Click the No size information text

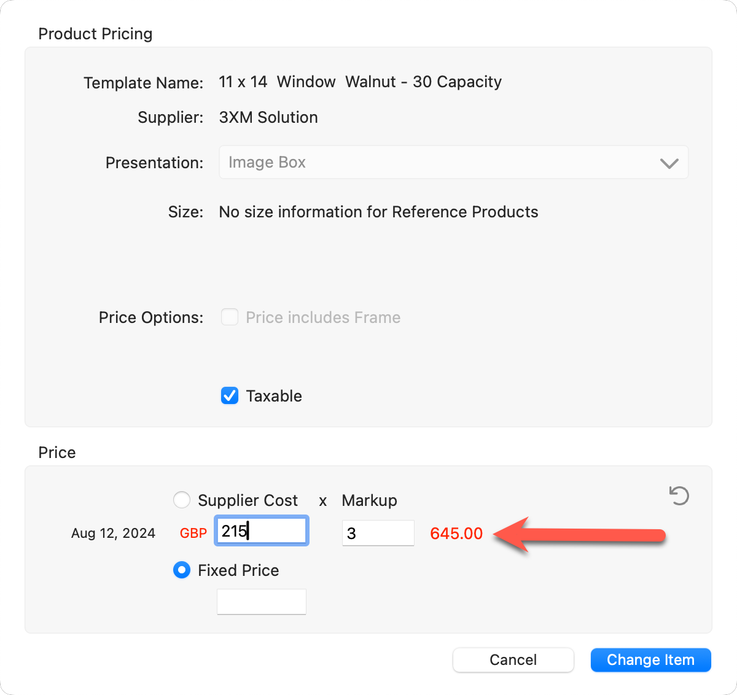[x=378, y=212]
